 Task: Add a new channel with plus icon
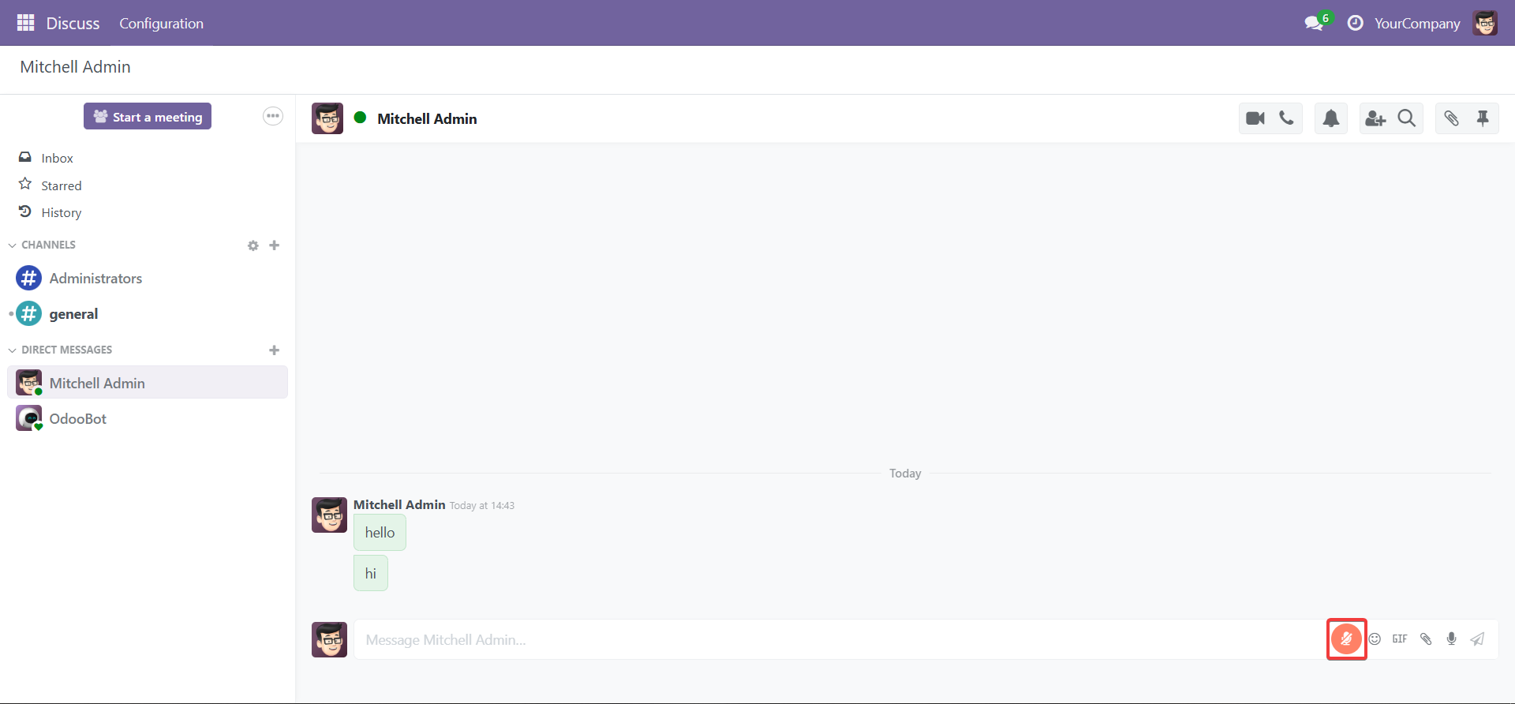click(275, 245)
